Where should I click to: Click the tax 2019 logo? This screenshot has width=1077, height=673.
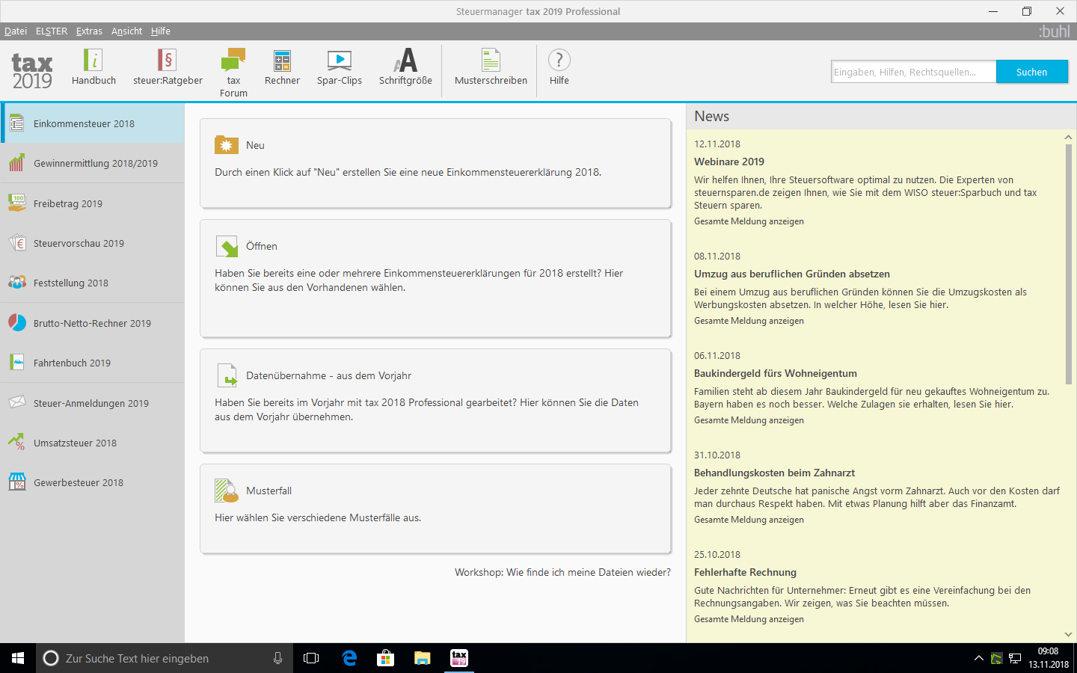pyautogui.click(x=32, y=71)
